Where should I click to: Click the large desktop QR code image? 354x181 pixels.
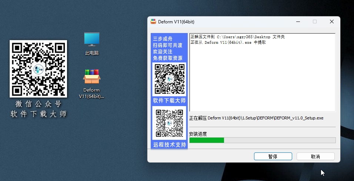(x=39, y=69)
